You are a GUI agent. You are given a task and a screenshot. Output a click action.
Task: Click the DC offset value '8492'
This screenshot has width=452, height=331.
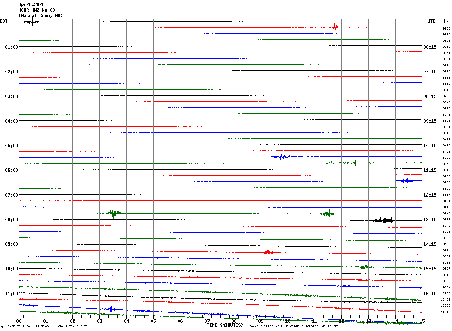tap(446, 139)
